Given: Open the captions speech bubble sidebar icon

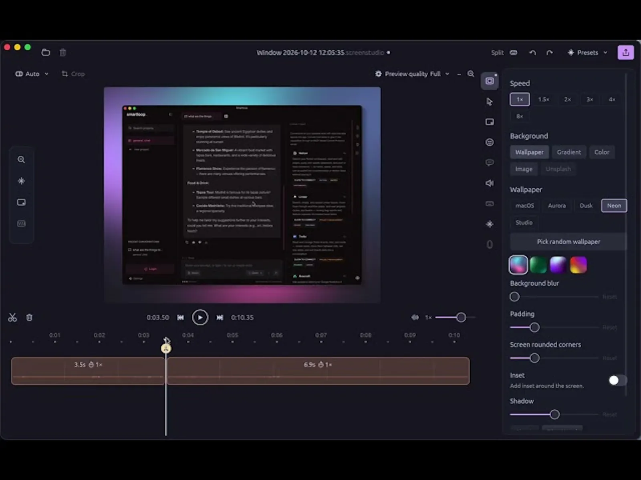Looking at the screenshot, I should click(x=490, y=163).
